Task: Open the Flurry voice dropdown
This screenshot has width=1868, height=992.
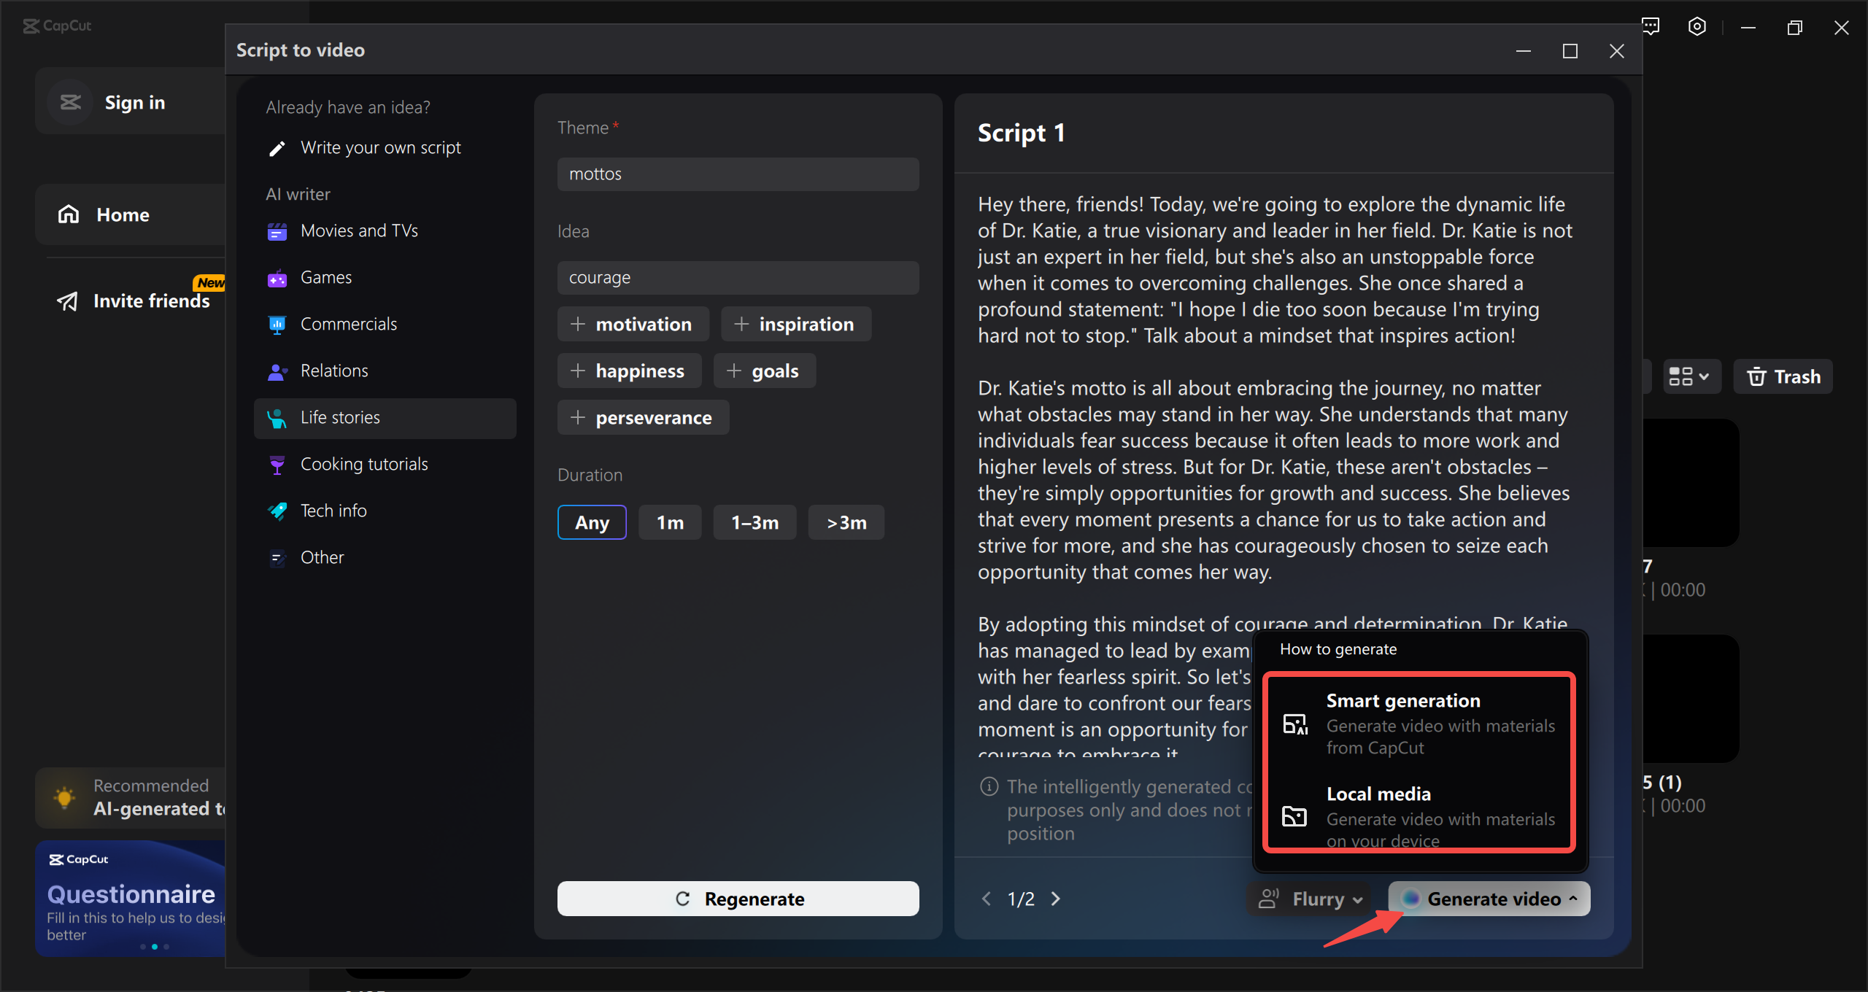Action: coord(1310,899)
